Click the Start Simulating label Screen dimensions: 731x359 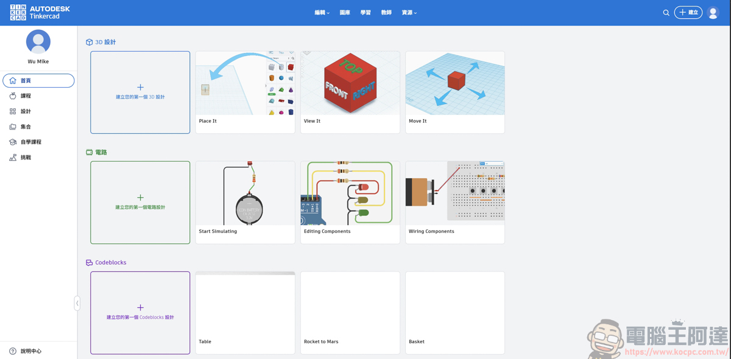click(x=218, y=231)
